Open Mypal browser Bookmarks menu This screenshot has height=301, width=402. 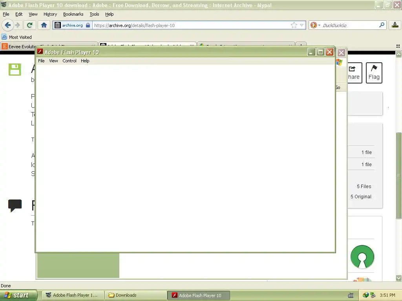[73, 14]
